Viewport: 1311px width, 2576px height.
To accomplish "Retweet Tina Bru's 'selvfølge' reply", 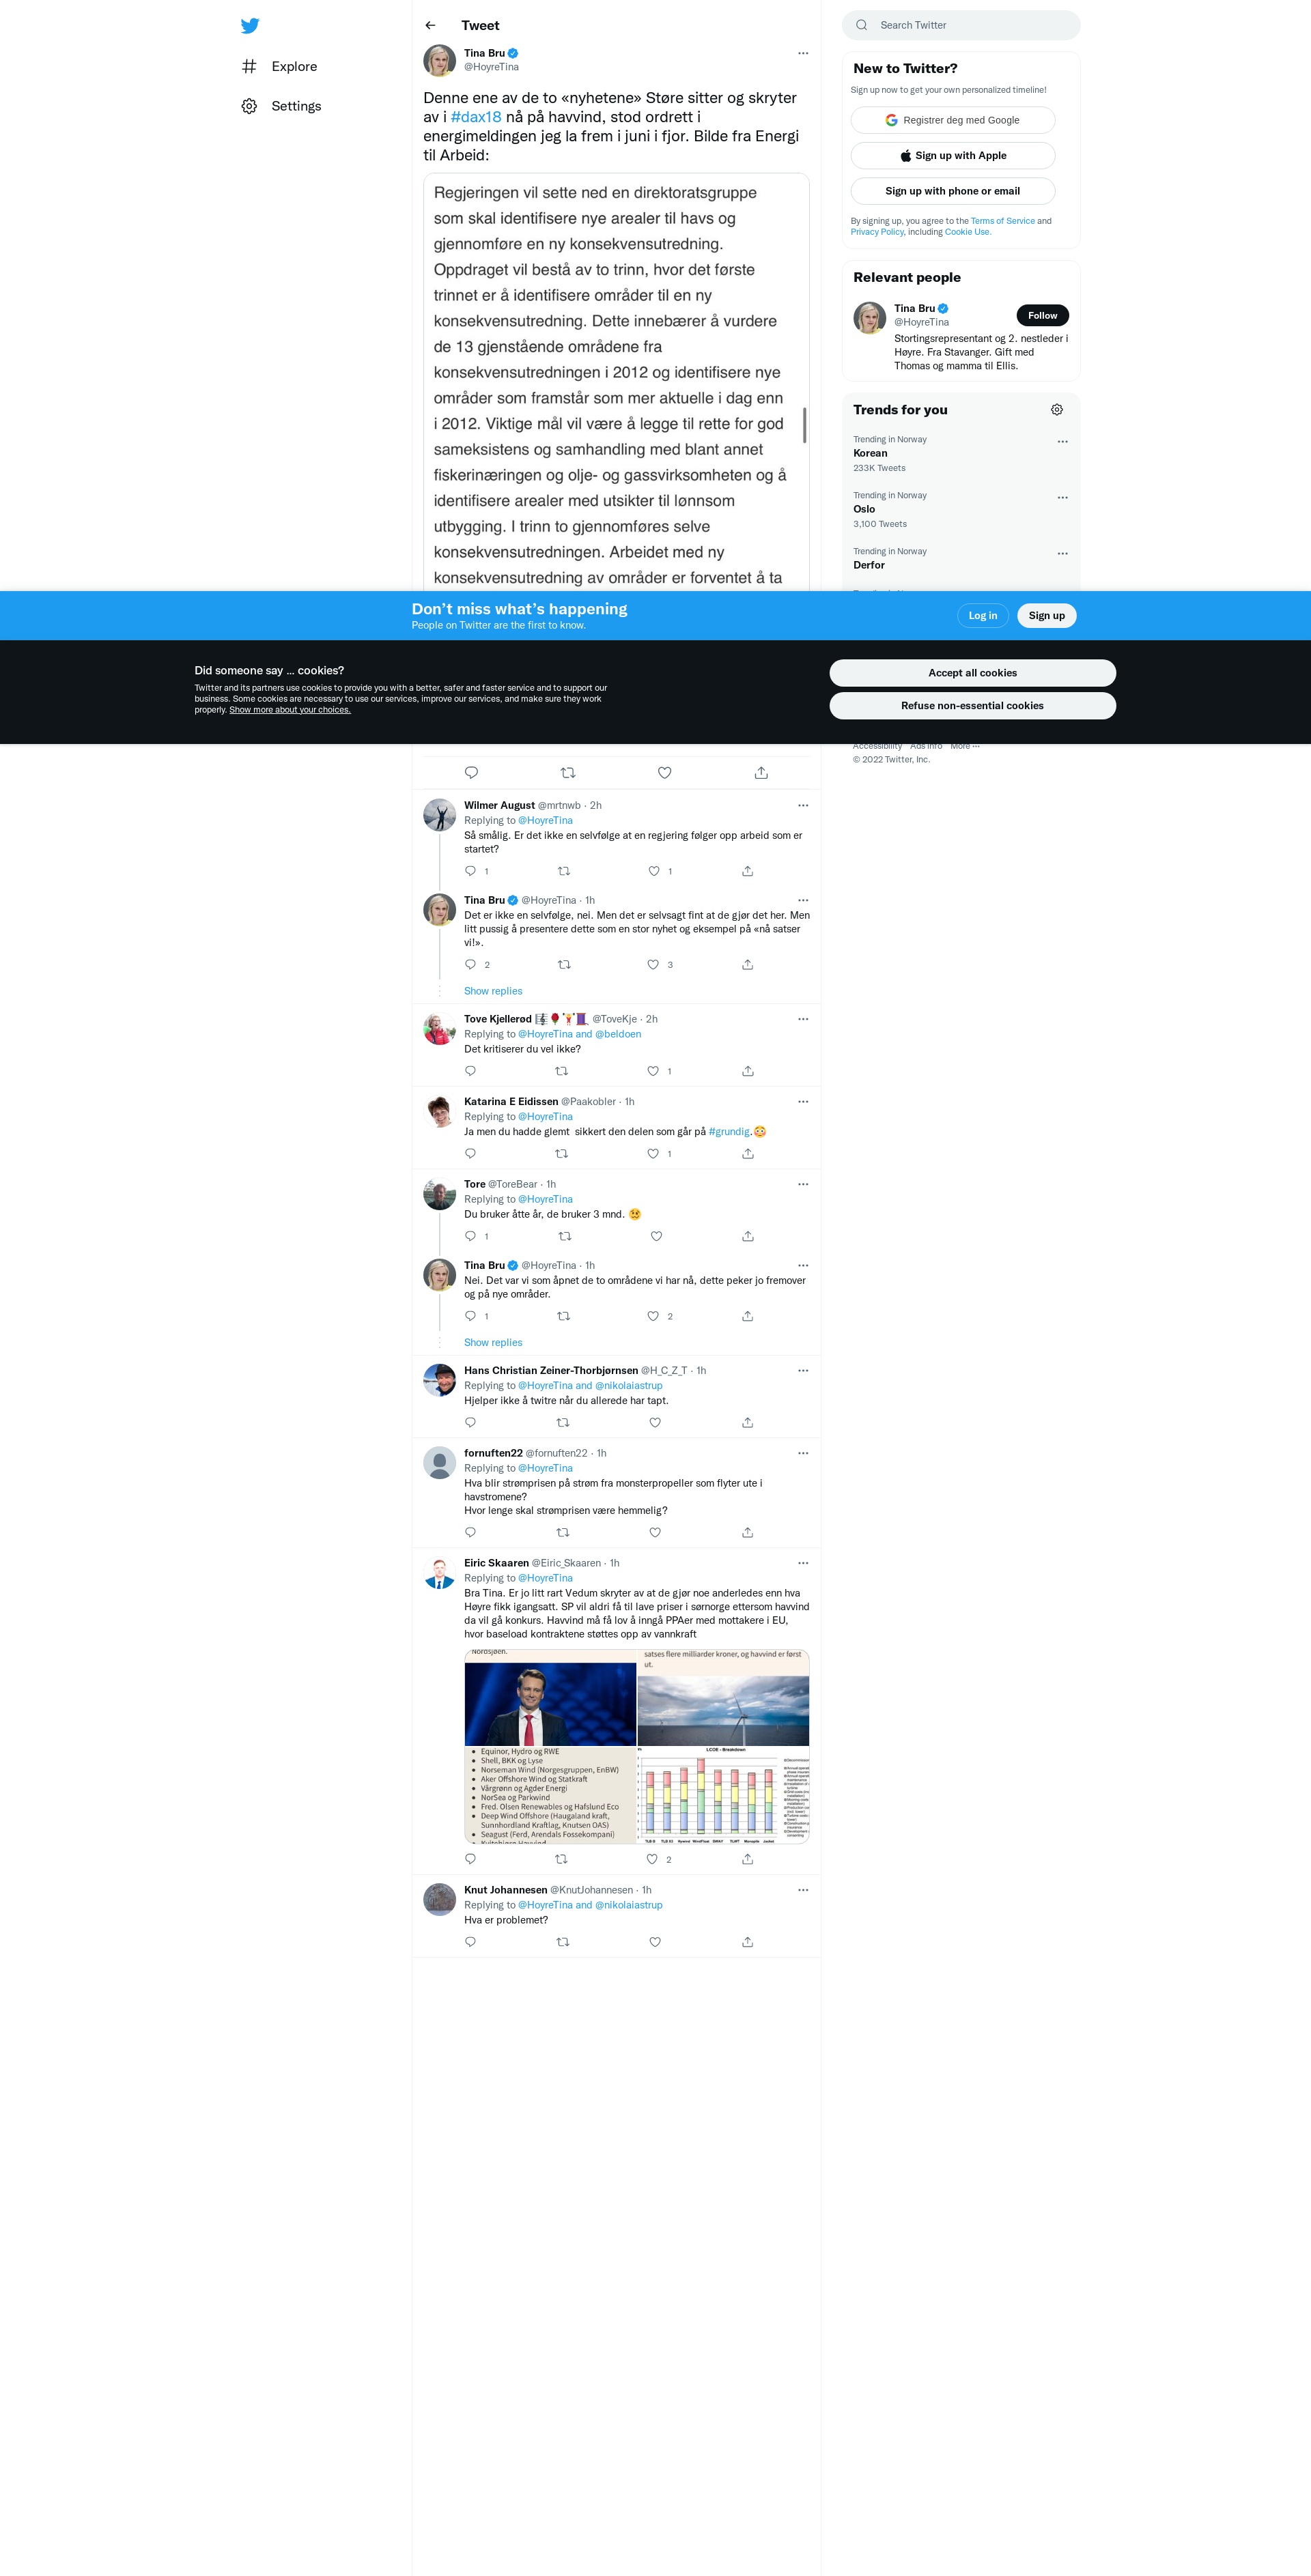I will click(564, 965).
